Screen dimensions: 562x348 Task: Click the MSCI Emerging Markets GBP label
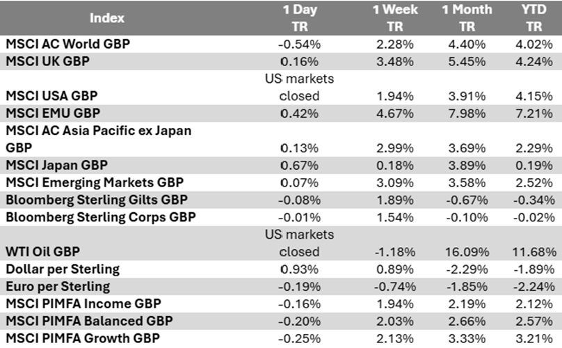[x=94, y=182]
